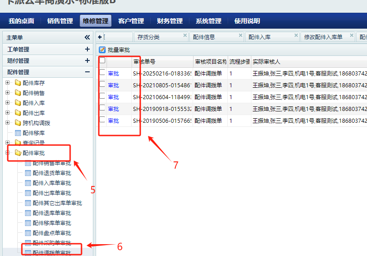Click the grid icon beside 配件移库
The height and width of the screenshot is (256, 367).
click(18, 133)
